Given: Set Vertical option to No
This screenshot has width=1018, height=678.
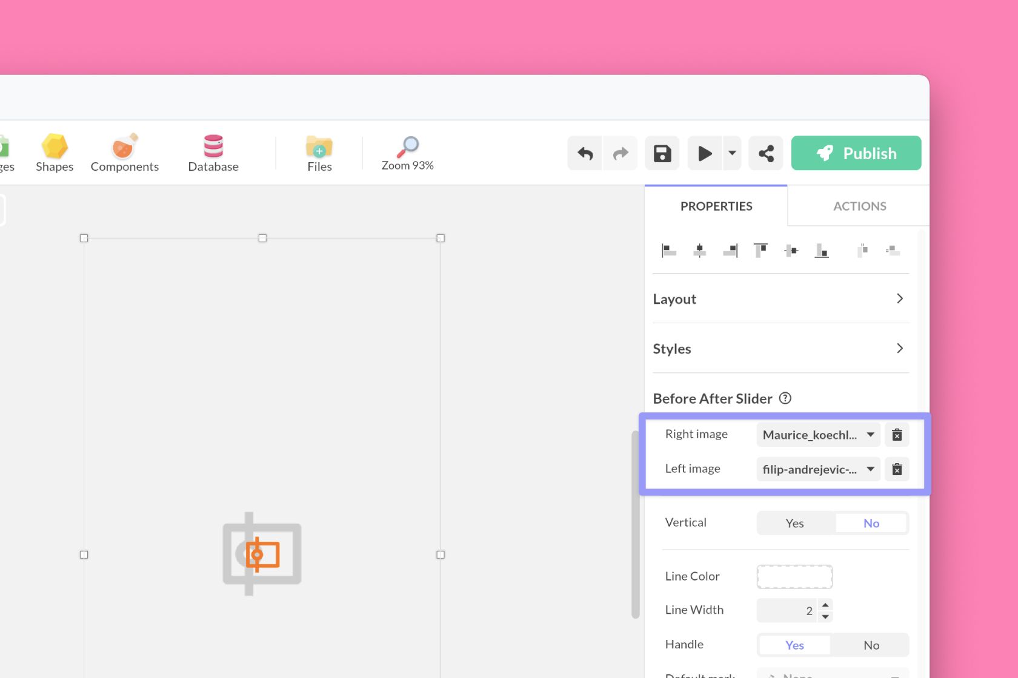Looking at the screenshot, I should (x=871, y=523).
